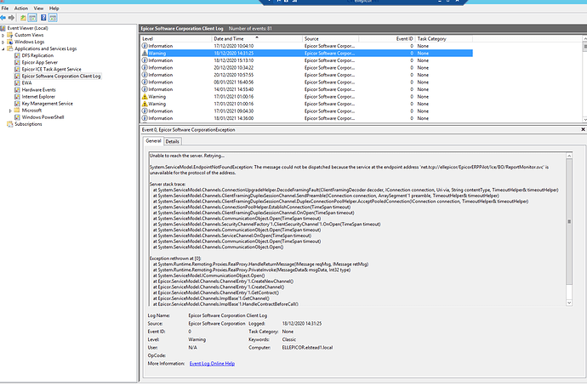This screenshot has width=587, height=386.
Task: Select the event dated 08/01/2021 16:40:56
Action: [x=306, y=82]
